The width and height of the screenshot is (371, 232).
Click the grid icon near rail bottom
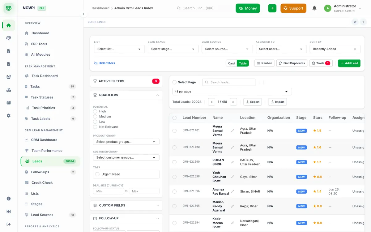click(9, 212)
